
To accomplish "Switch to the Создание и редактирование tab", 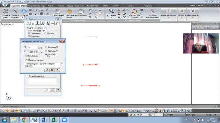I will tap(19, 6).
